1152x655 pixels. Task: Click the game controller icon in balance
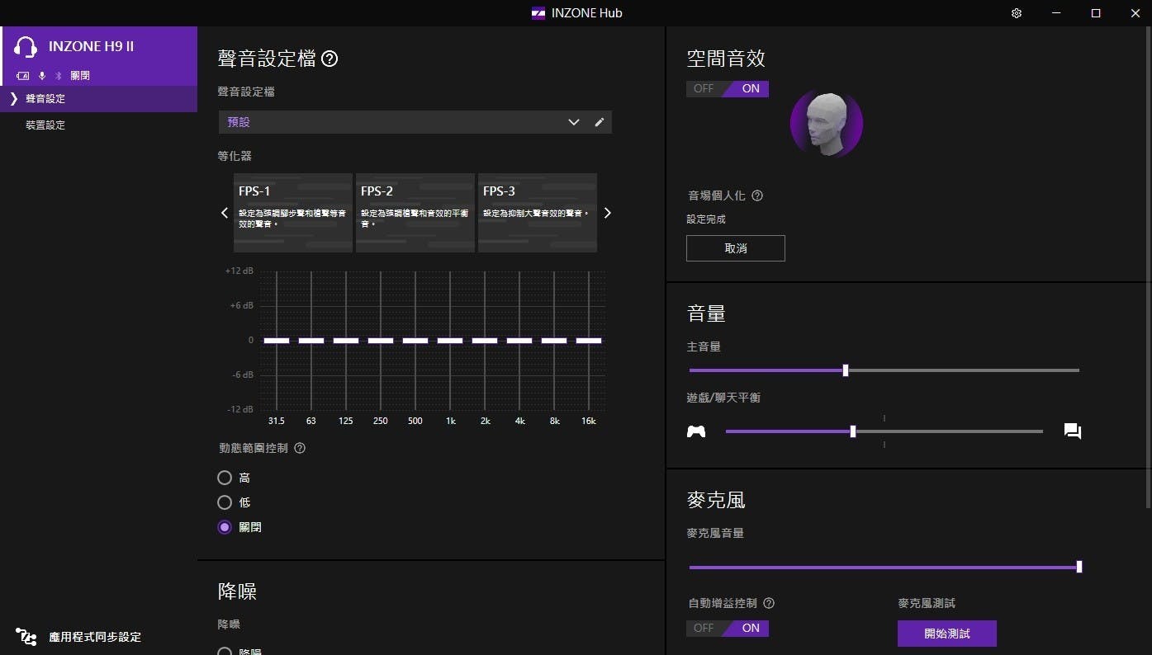(696, 431)
